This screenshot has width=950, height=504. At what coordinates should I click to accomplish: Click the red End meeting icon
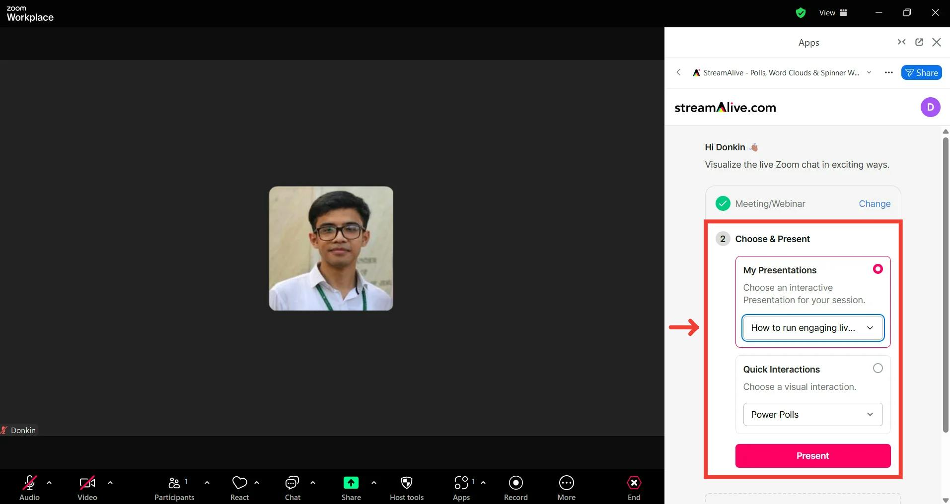tap(634, 483)
